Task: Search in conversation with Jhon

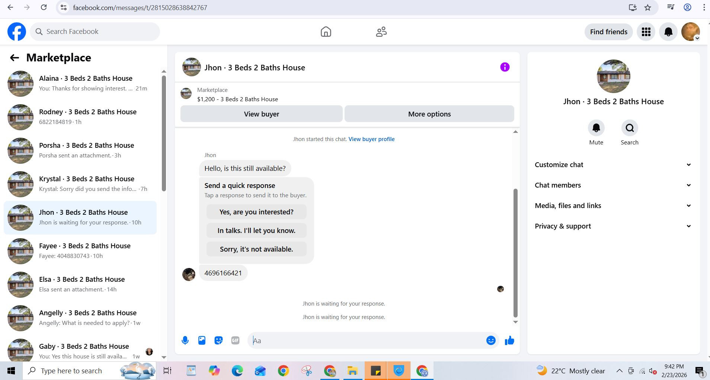Action: pyautogui.click(x=630, y=128)
